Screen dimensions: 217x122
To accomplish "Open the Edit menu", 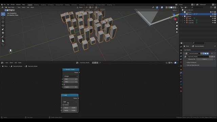I will click(x=8, y=4).
